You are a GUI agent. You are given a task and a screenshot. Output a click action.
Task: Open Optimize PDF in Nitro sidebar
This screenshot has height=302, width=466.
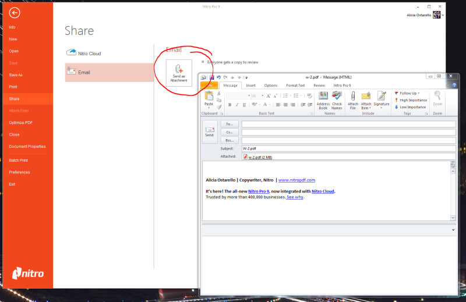click(x=21, y=122)
